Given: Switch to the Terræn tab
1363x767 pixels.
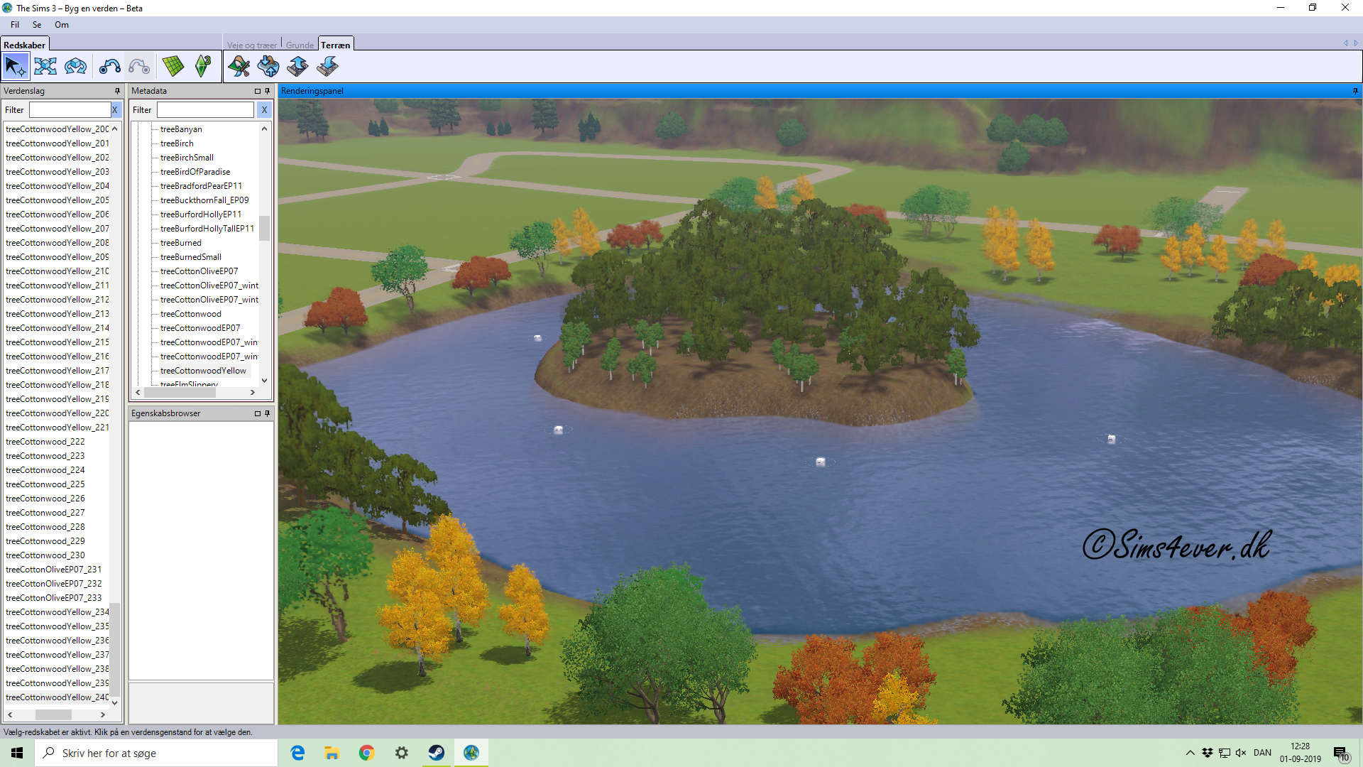Looking at the screenshot, I should point(335,45).
